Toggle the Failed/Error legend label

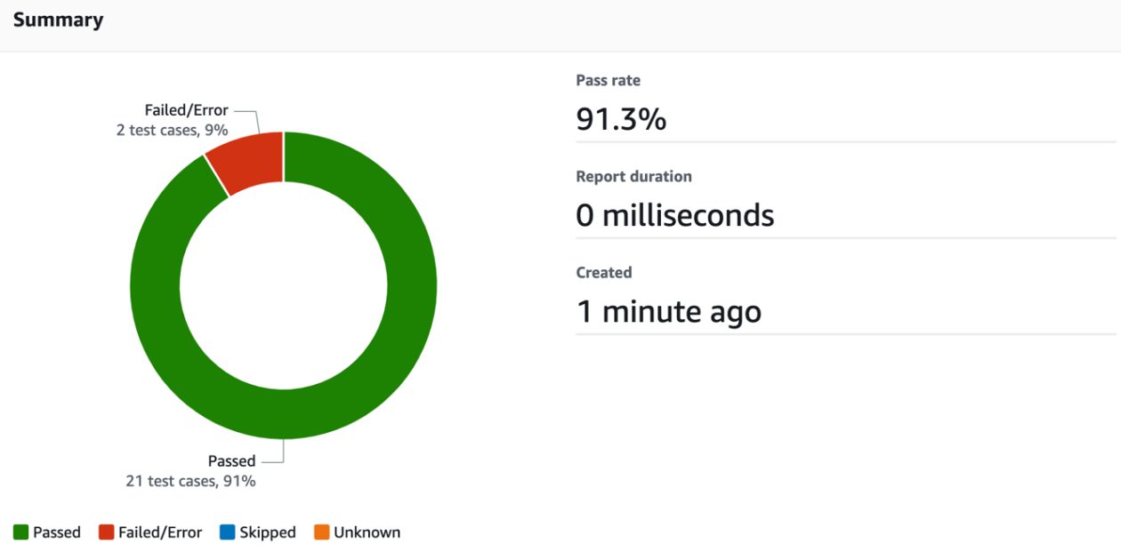coord(160,532)
